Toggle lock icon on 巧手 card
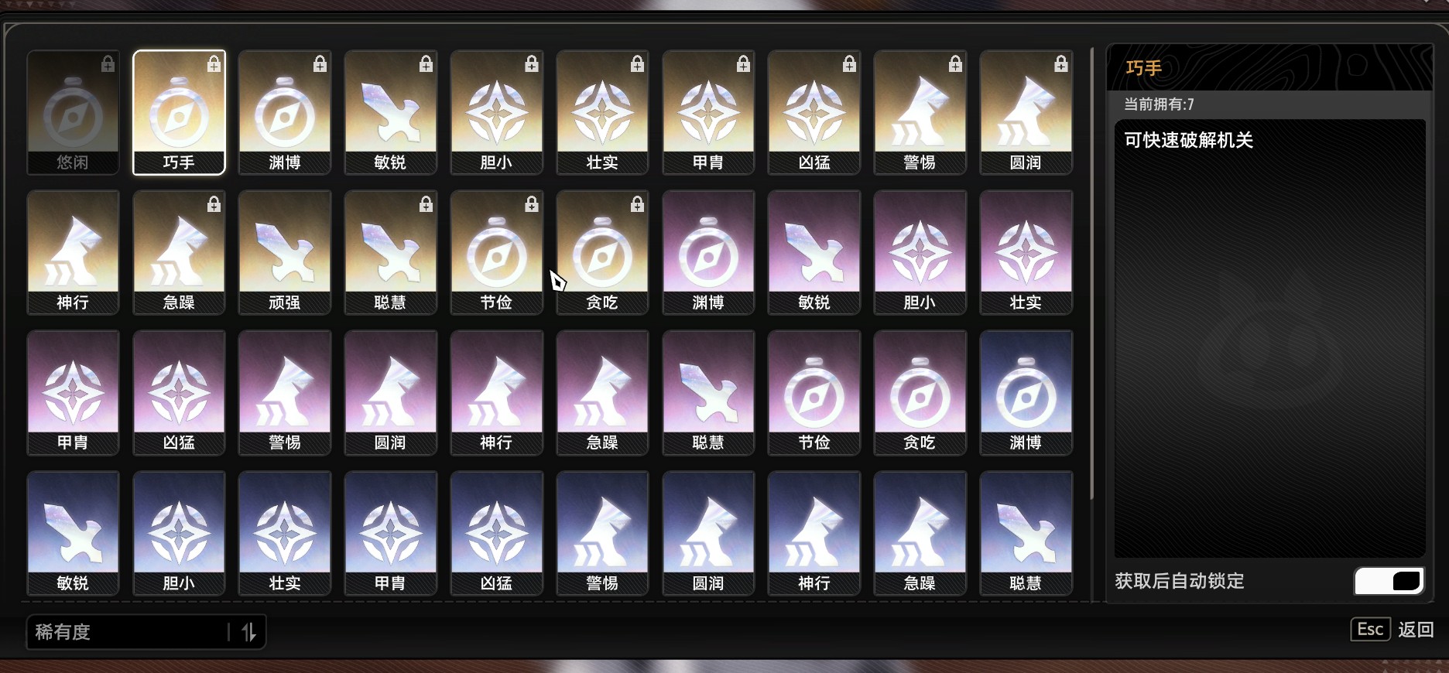This screenshot has width=1449, height=673. tap(214, 64)
